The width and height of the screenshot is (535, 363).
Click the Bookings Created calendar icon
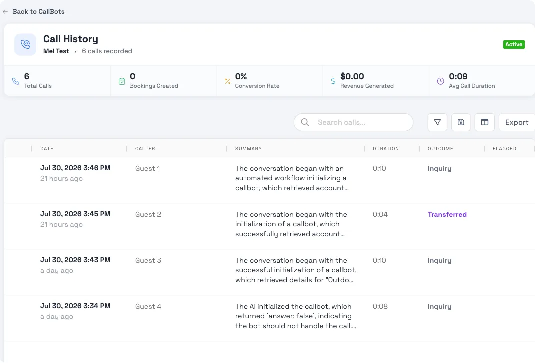(122, 81)
